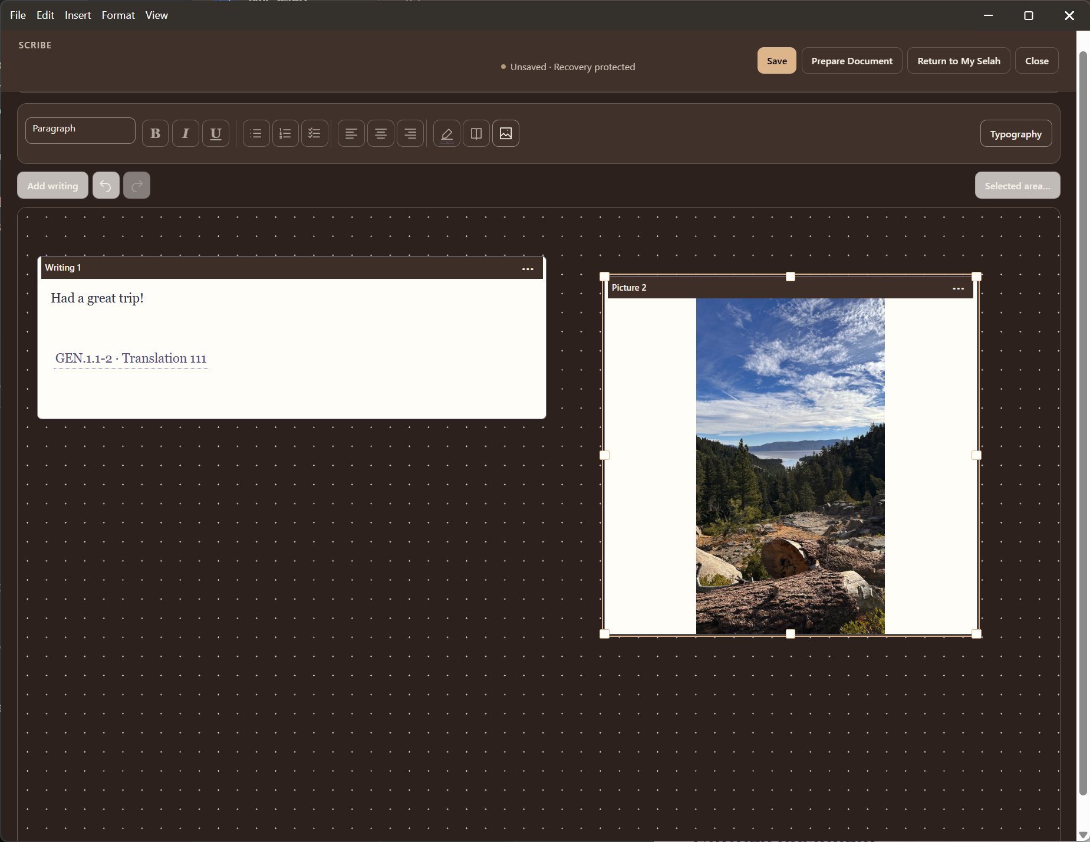This screenshot has height=842, width=1090.
Task: Center align text
Action: coord(381,134)
